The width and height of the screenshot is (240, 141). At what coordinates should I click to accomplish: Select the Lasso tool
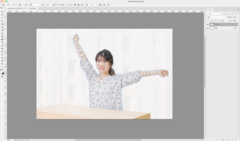pyautogui.click(x=2, y=21)
